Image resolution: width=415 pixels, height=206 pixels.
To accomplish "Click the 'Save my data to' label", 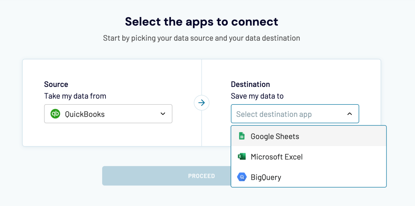I will (x=257, y=96).
